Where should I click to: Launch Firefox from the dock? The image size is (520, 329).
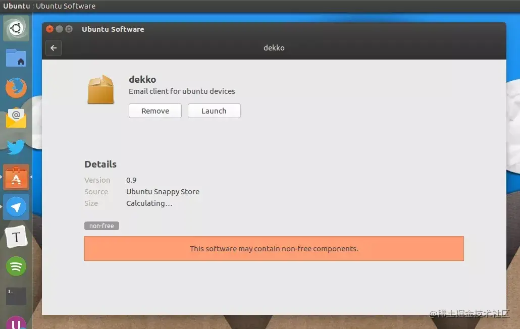tap(16, 88)
